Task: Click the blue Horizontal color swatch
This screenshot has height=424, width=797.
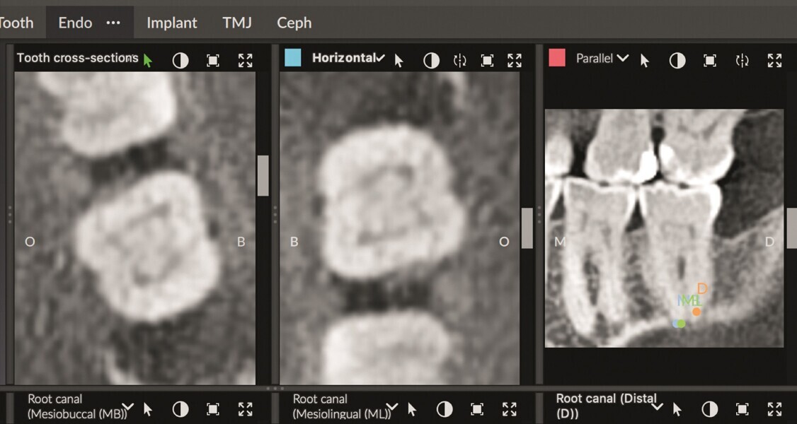Action: click(292, 58)
